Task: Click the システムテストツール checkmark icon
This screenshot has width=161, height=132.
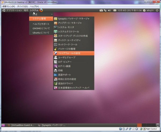Action: coord(56,32)
